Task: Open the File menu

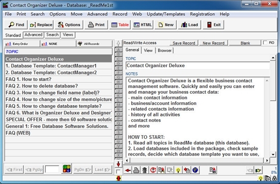Action: tap(8, 14)
